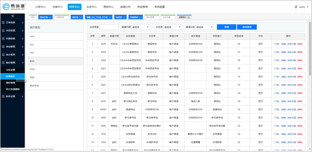Click the sandy user avatar icon
Image resolution: width=312 pixels, height=152 pixels.
click(x=296, y=7)
